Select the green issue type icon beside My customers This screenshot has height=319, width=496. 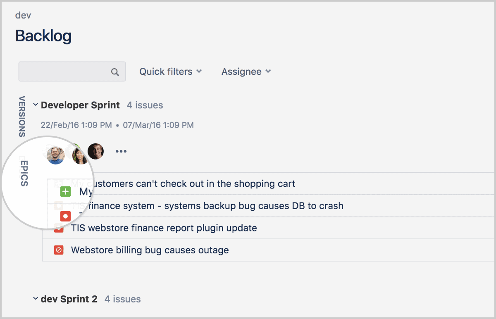(x=65, y=191)
